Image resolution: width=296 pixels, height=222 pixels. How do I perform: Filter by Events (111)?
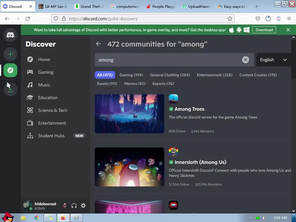click(x=107, y=84)
